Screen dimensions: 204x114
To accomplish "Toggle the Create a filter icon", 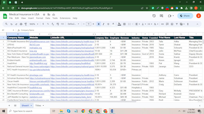I will coord(177,24).
